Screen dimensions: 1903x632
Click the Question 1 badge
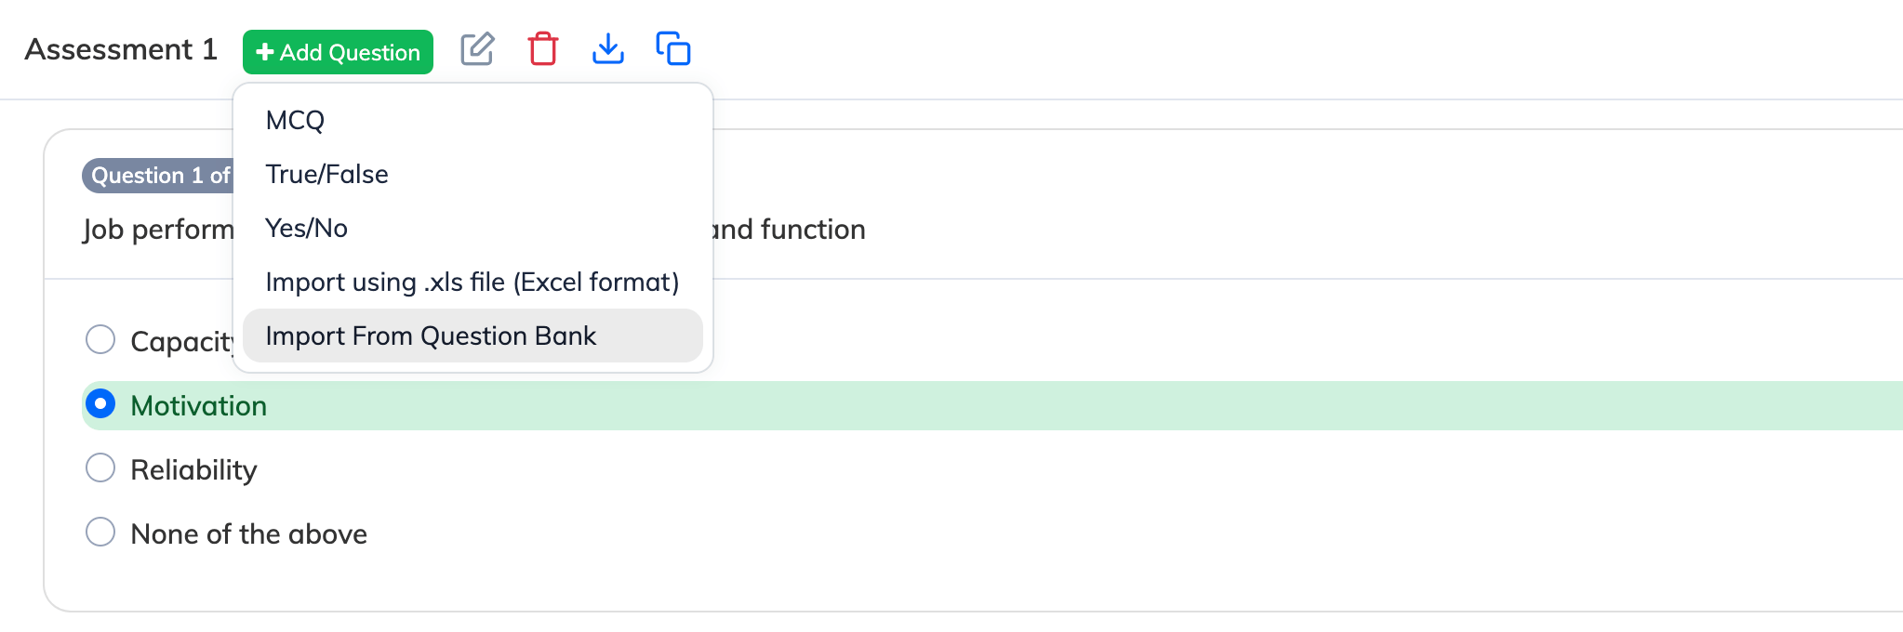[x=158, y=176]
